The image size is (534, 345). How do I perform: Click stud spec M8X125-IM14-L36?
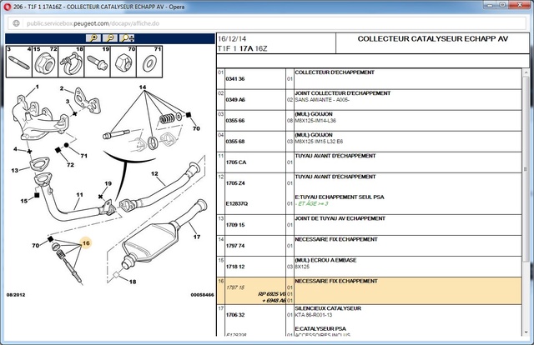click(315, 121)
